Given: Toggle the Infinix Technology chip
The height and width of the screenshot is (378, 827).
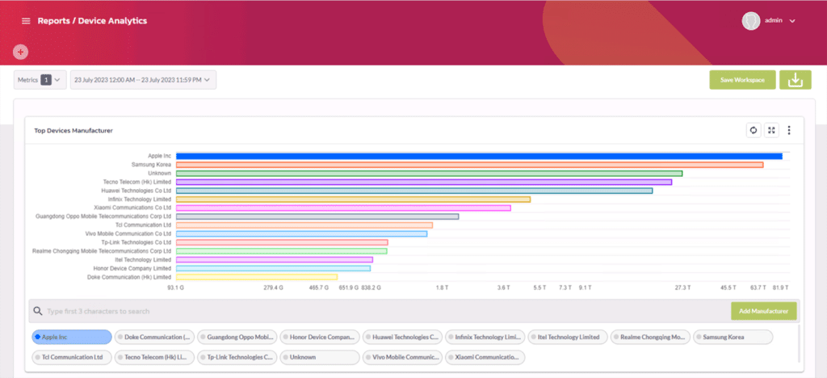Looking at the screenshot, I should coord(485,337).
